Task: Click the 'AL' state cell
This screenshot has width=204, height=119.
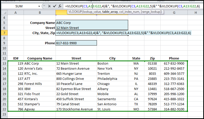Action: pyautogui.click(x=136, y=94)
